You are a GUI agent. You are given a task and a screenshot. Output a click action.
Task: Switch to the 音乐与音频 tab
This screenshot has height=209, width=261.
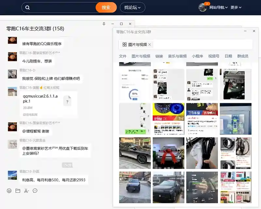pyautogui.click(x=177, y=56)
